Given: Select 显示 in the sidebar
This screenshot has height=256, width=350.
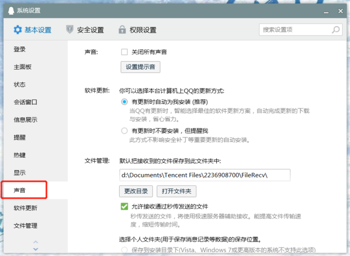Looking at the screenshot, I should point(20,173).
